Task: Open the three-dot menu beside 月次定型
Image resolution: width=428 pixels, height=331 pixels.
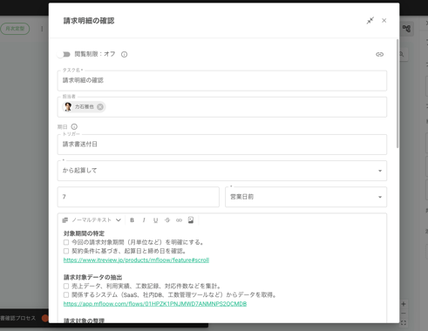Action: pos(42,29)
